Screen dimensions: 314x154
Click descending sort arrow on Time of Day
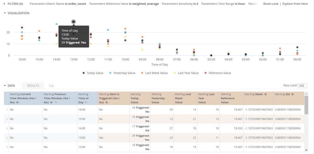86,102
